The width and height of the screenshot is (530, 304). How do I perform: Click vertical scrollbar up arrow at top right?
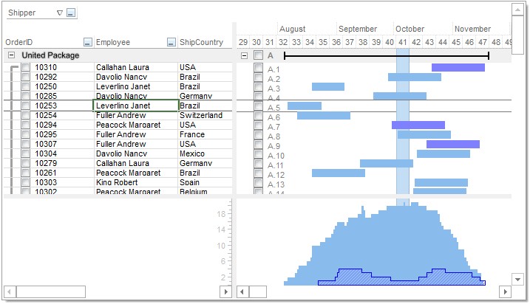[518, 8]
